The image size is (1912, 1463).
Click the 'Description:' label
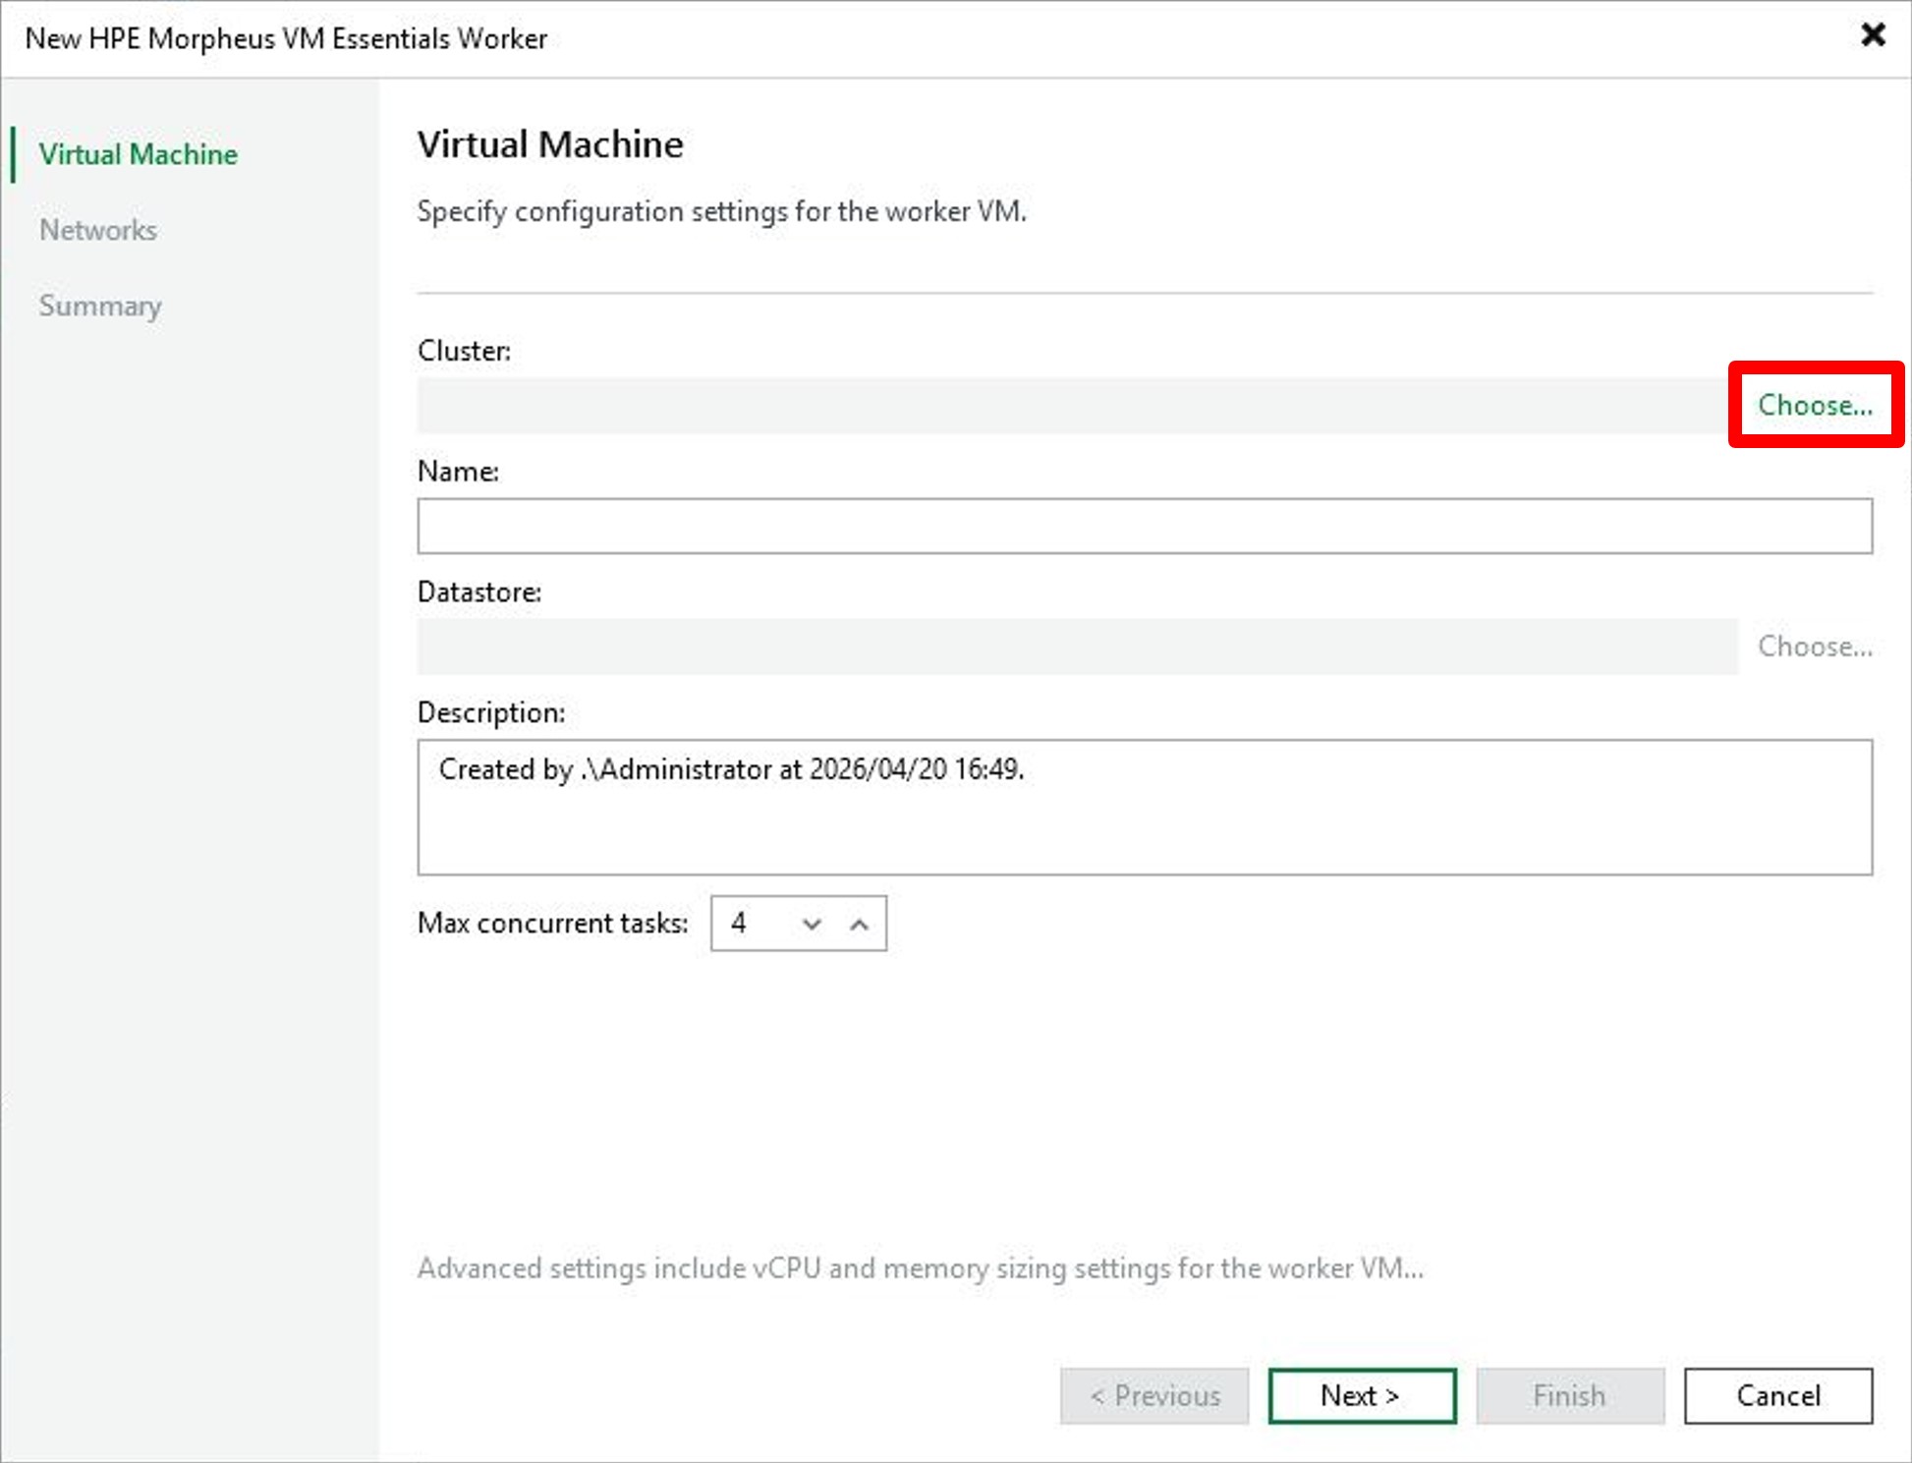tap(491, 713)
